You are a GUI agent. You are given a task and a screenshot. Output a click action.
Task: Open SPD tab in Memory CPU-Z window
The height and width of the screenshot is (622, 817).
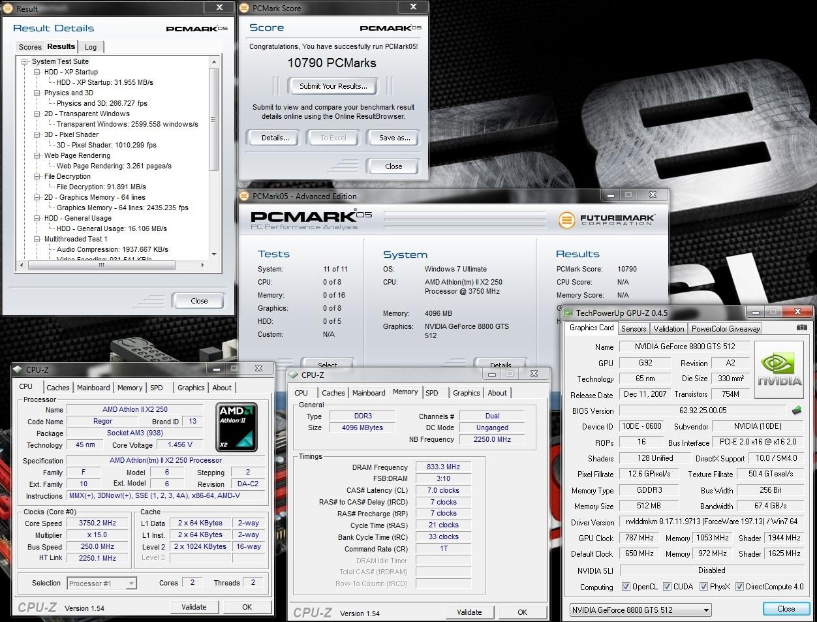(x=432, y=393)
